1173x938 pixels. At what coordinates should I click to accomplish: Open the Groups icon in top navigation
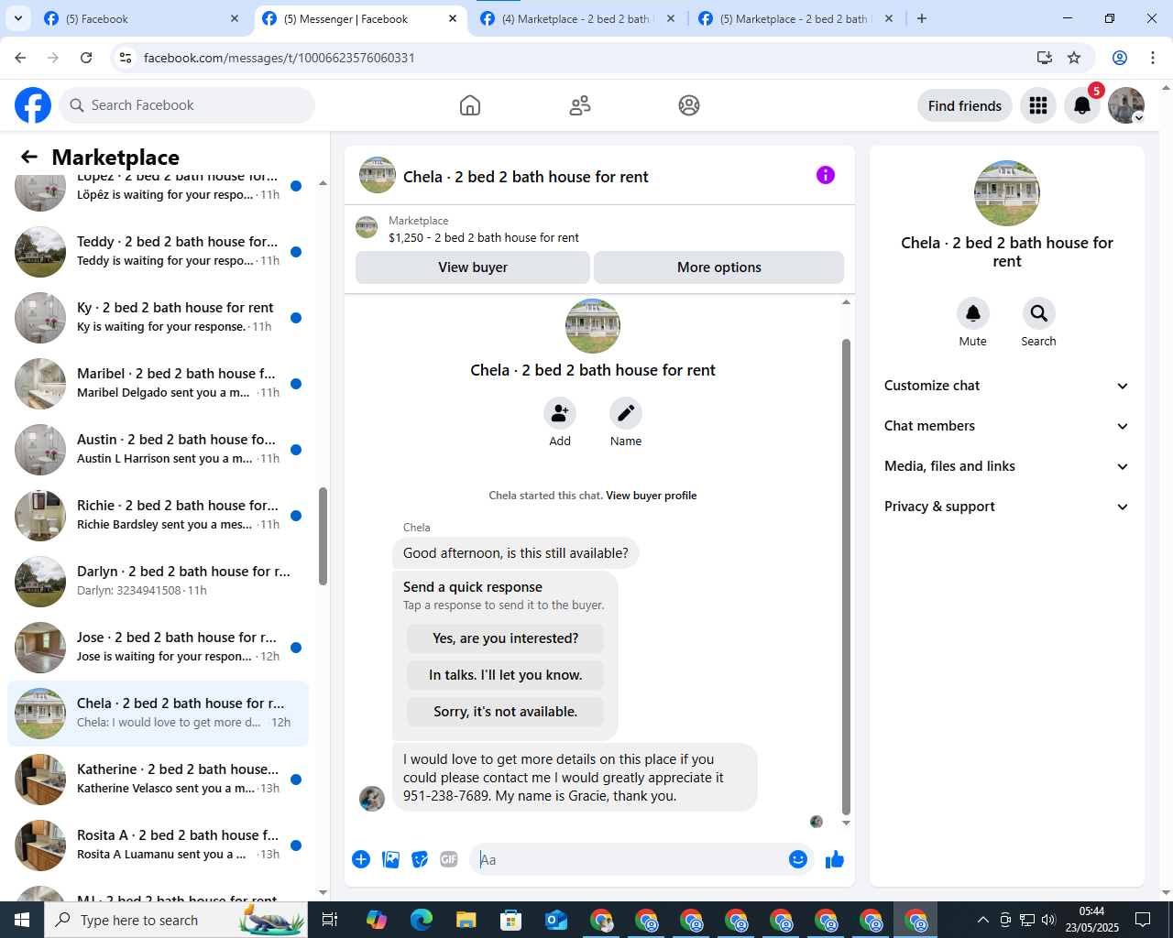(689, 105)
